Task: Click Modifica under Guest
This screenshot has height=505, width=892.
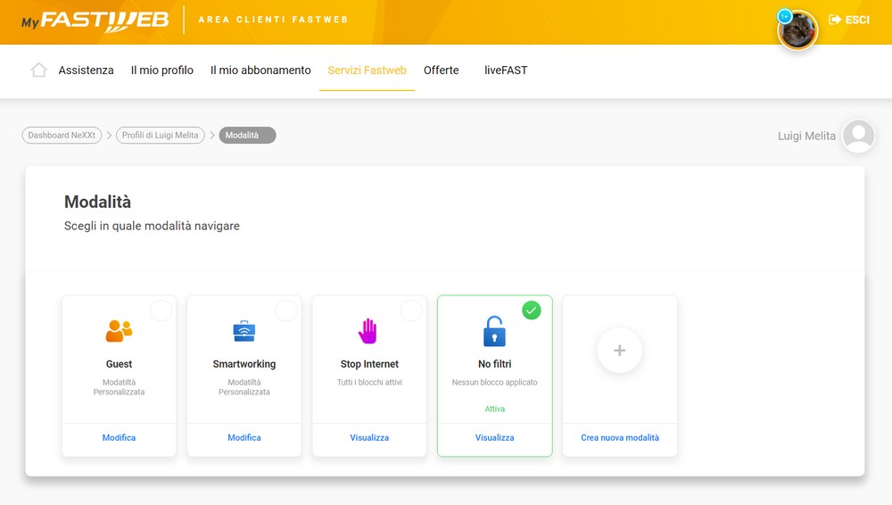Action: click(119, 437)
